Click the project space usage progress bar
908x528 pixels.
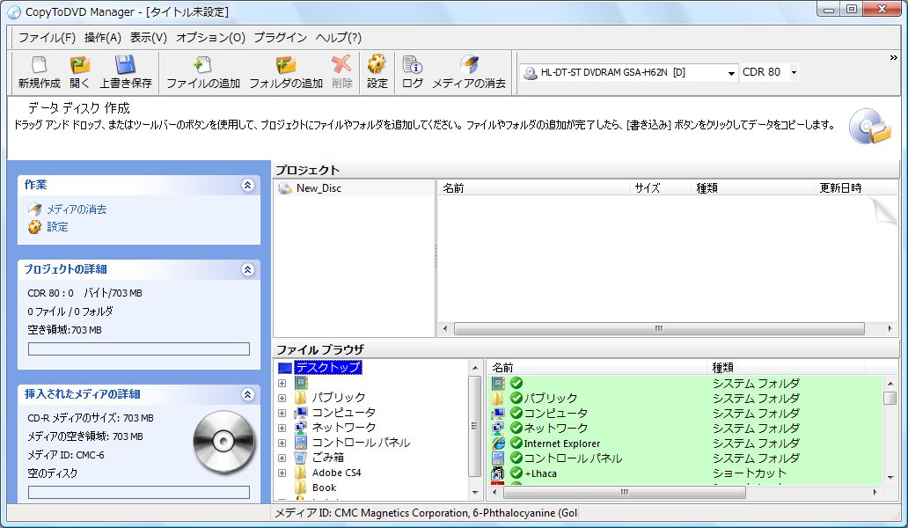pyautogui.click(x=139, y=349)
